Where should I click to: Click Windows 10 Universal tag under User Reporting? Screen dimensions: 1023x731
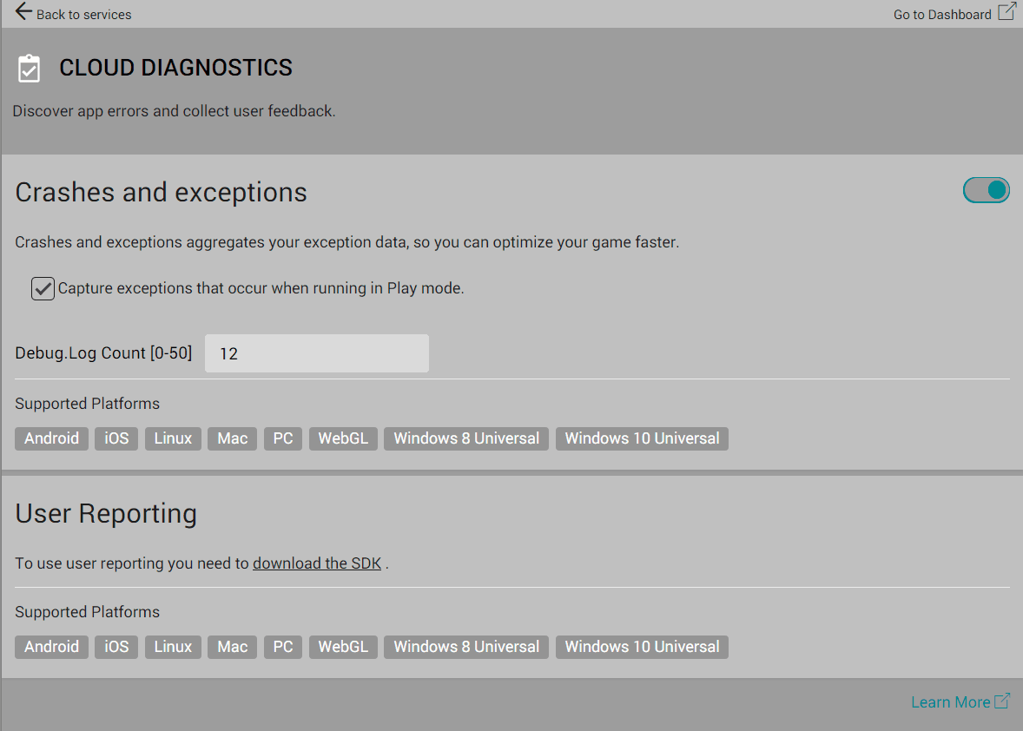tap(642, 647)
